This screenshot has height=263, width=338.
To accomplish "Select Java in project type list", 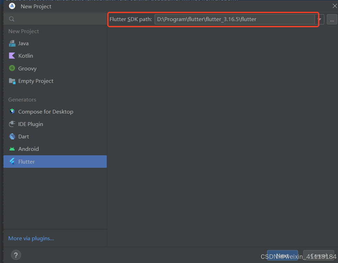I will (x=55, y=43).
